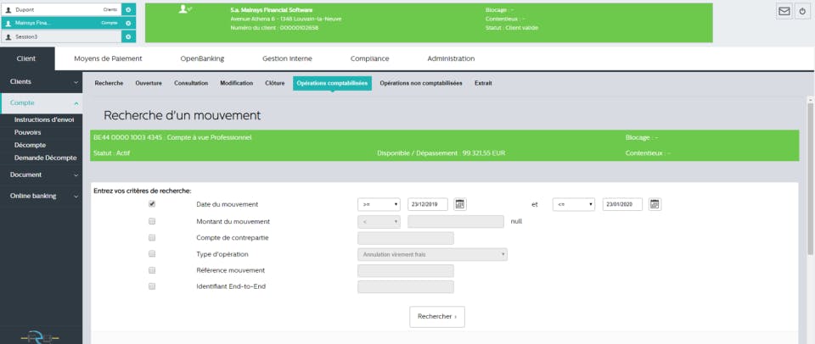Screen dimensions: 815x344
Task: Uncheck the Date du mouvement checkbox
Action: pos(152,204)
